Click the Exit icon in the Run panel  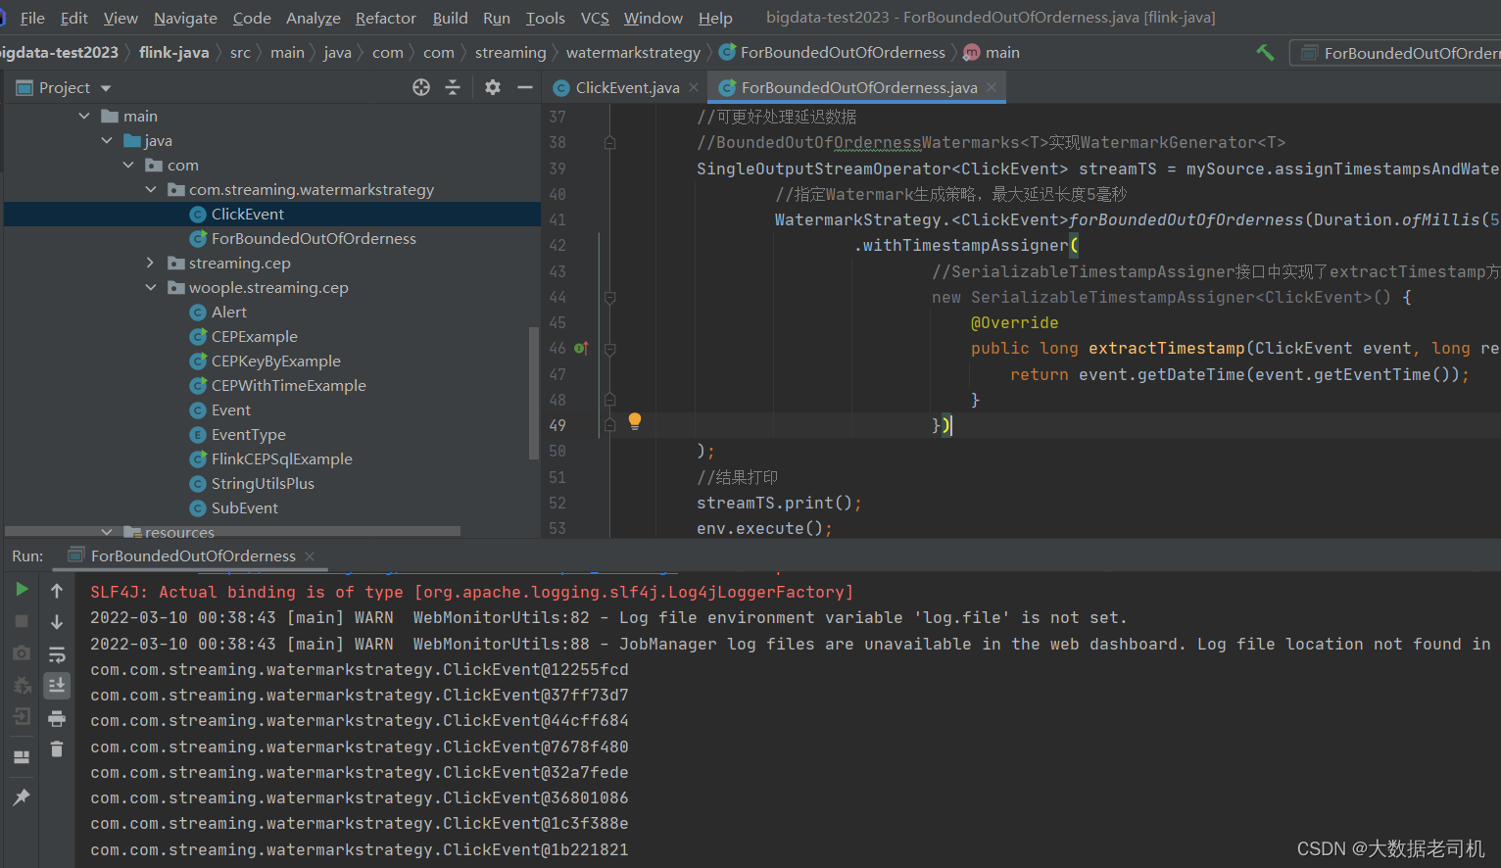pyautogui.click(x=22, y=717)
